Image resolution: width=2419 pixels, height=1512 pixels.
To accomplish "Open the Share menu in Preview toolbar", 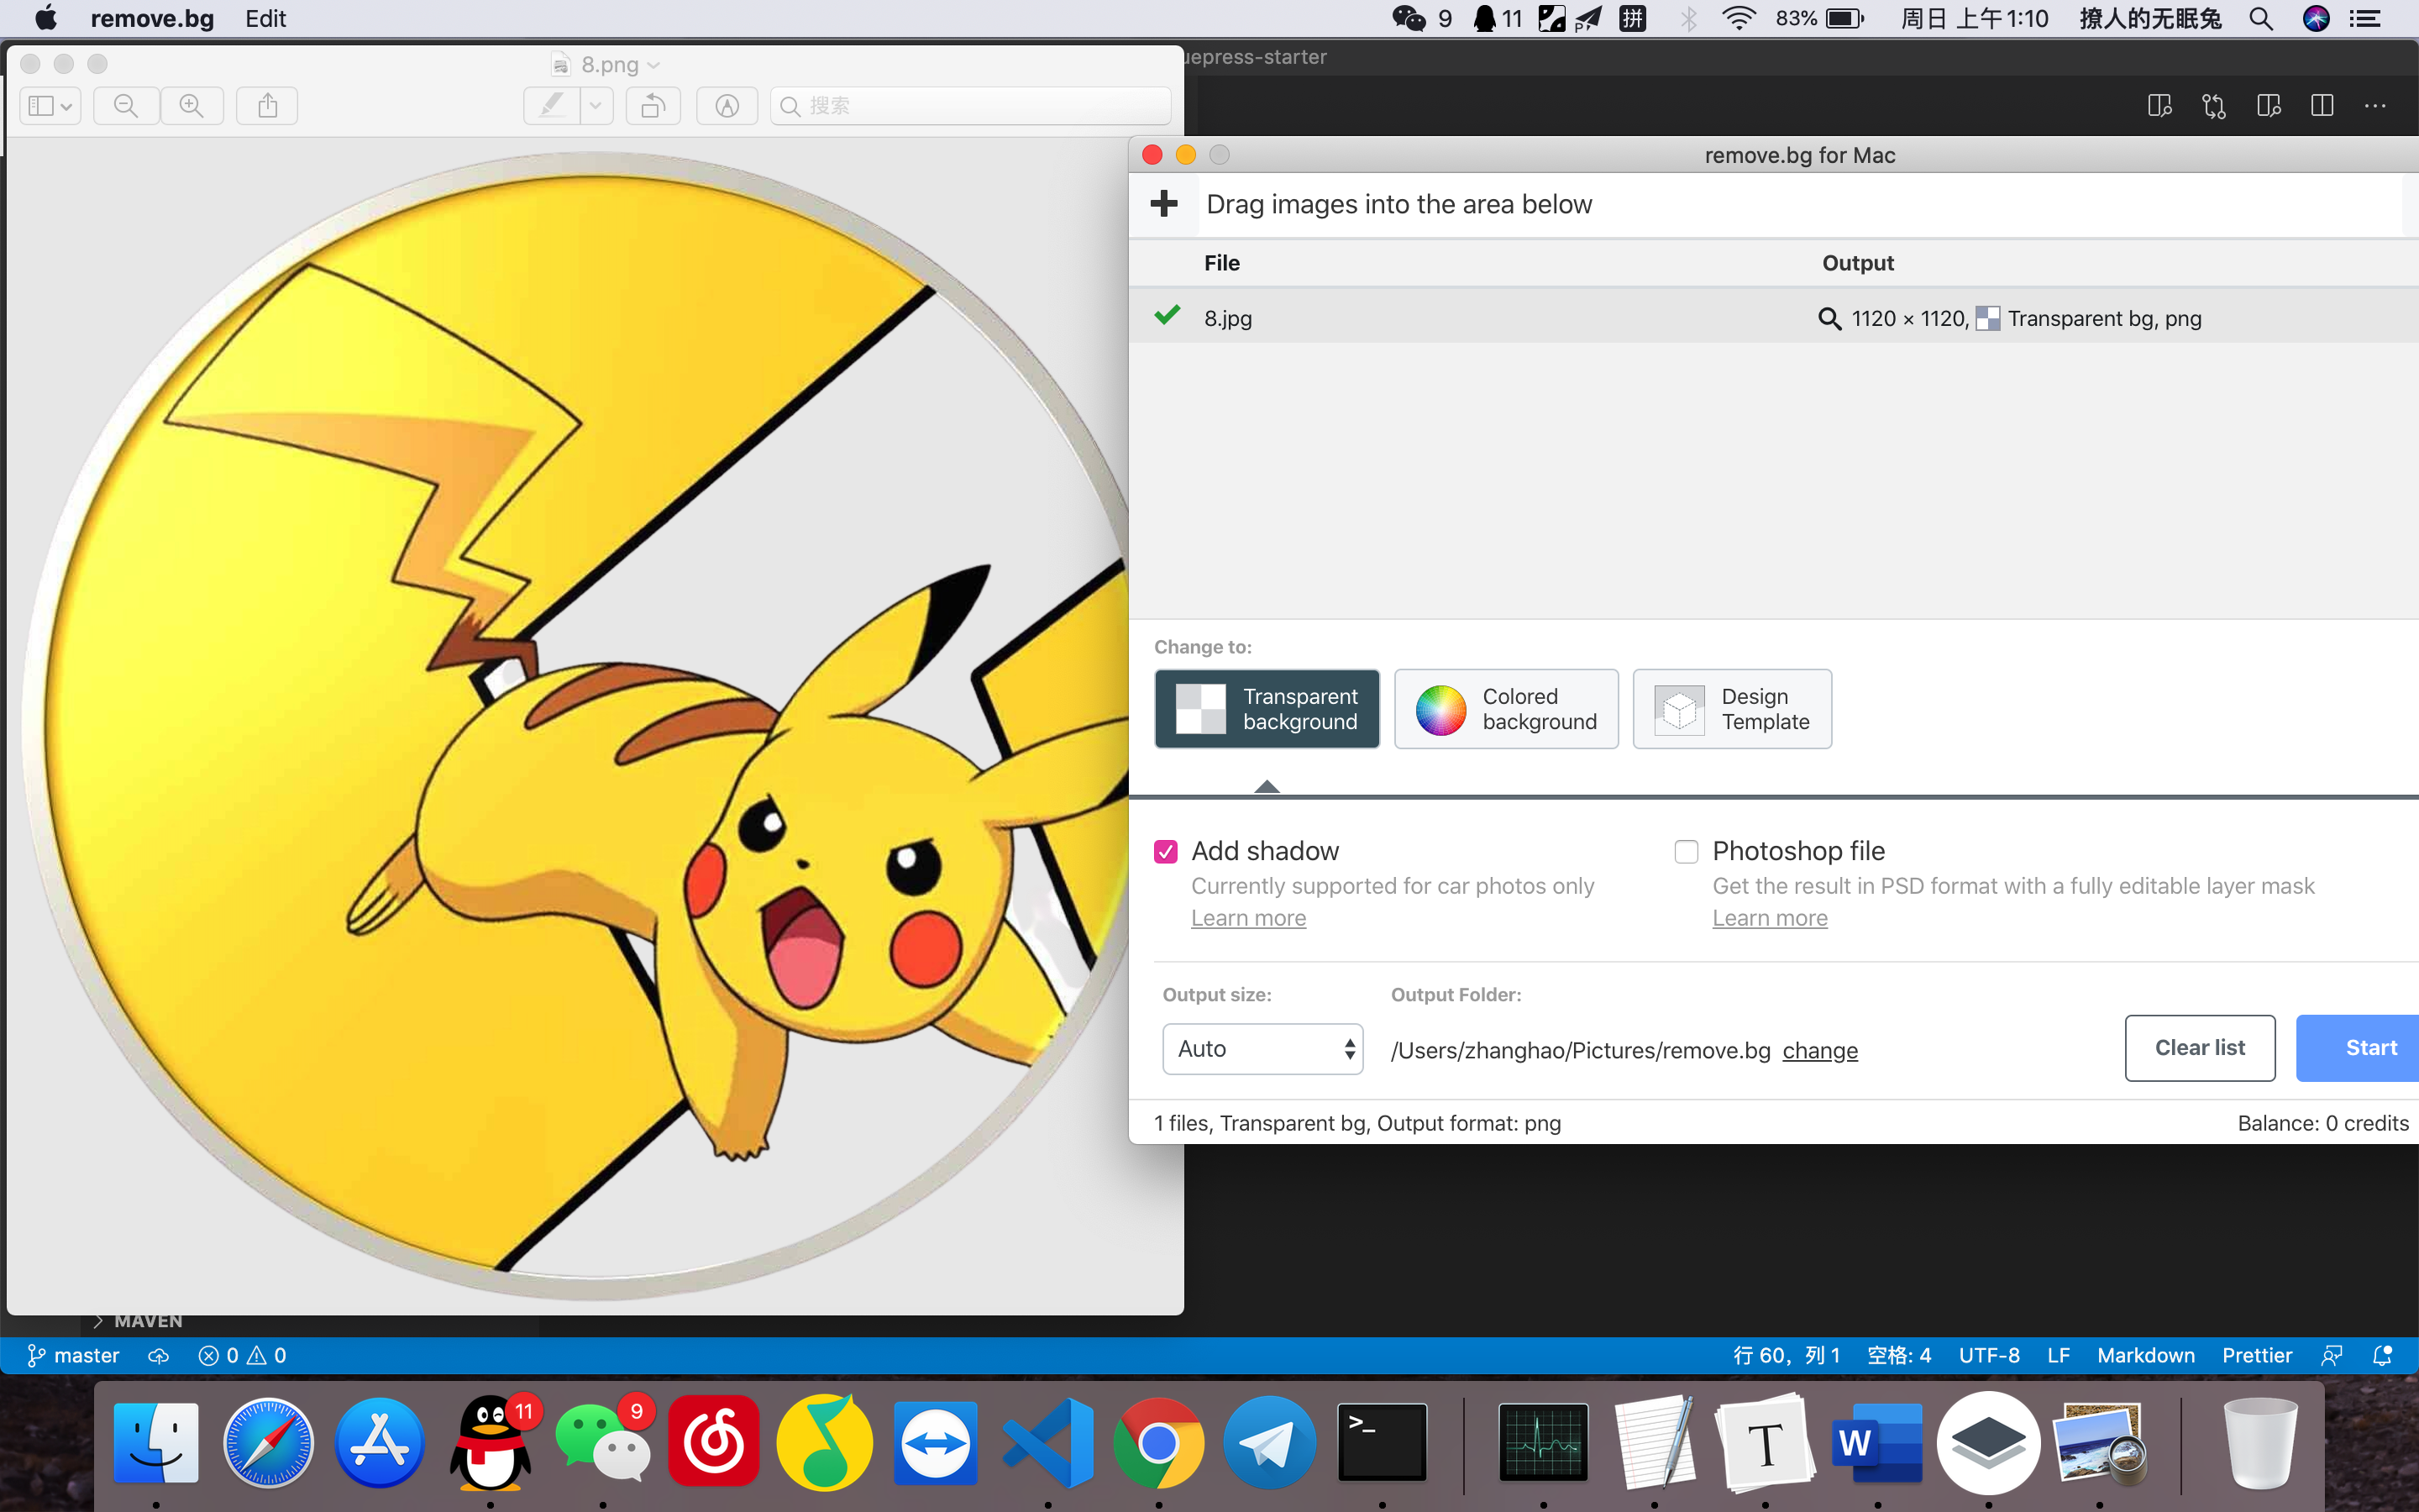I will [x=267, y=105].
